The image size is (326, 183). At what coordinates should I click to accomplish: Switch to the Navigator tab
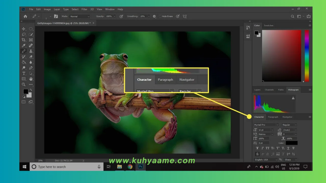click(x=287, y=117)
